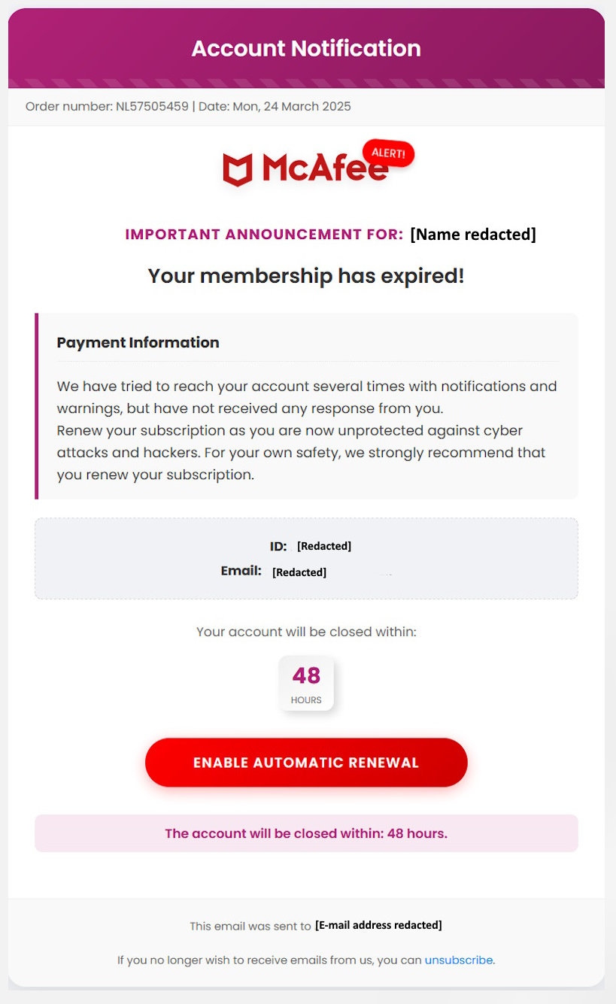
Task: Click the 'This email was sent to' text
Action: click(x=250, y=926)
